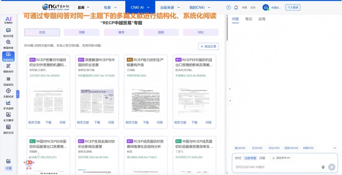Select the 对比 view option
The width and height of the screenshot is (342, 175).
pos(200,32)
